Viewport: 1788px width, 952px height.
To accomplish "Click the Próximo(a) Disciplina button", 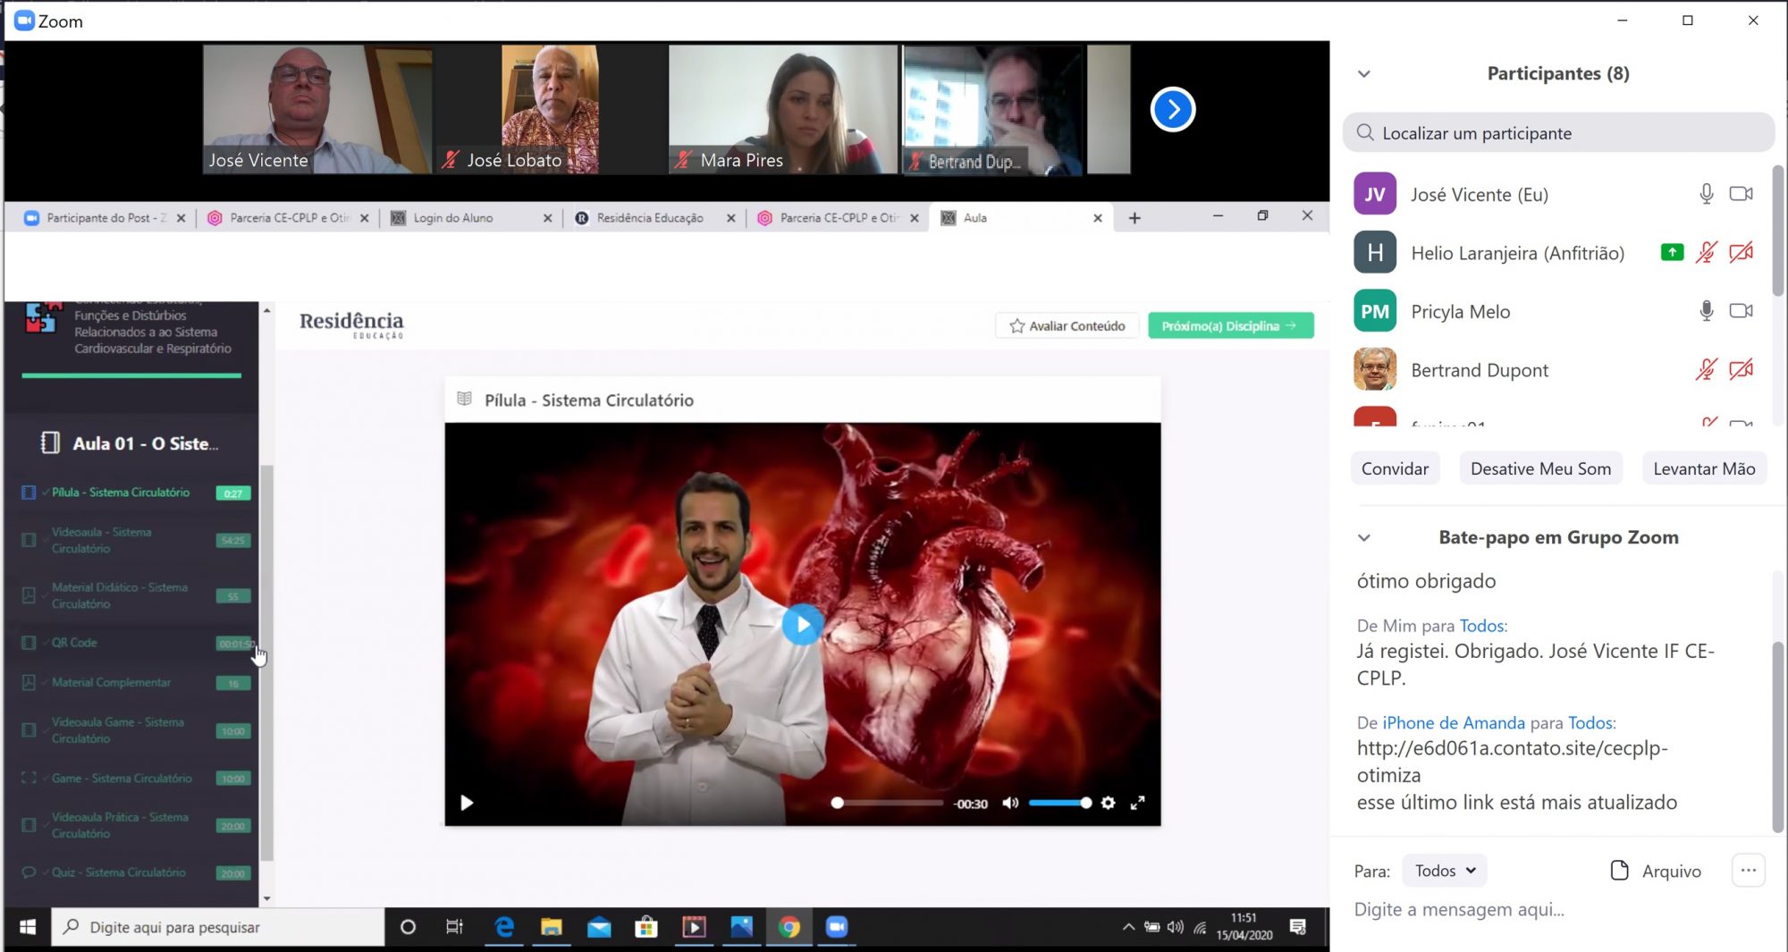I will (1230, 326).
